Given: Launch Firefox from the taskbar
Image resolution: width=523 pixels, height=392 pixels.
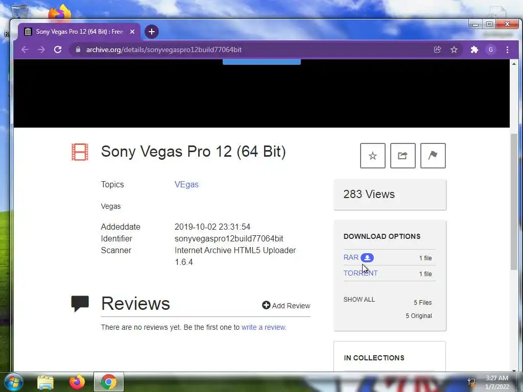Looking at the screenshot, I should pyautogui.click(x=77, y=382).
